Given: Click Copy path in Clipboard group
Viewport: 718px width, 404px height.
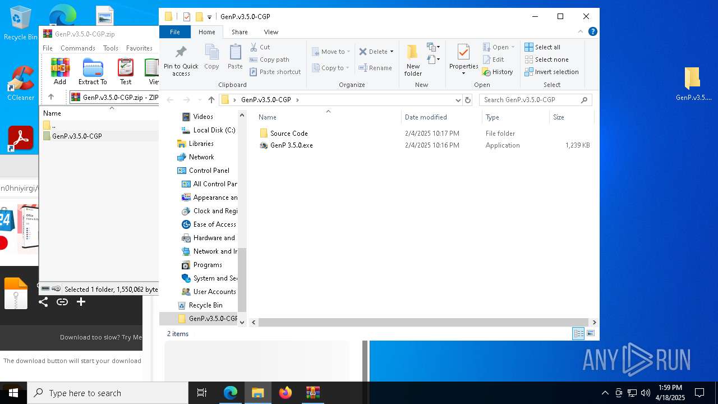Looking at the screenshot, I should [x=269, y=59].
